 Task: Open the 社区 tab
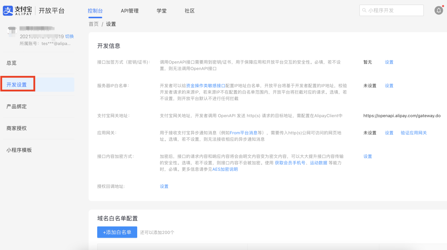click(x=190, y=11)
